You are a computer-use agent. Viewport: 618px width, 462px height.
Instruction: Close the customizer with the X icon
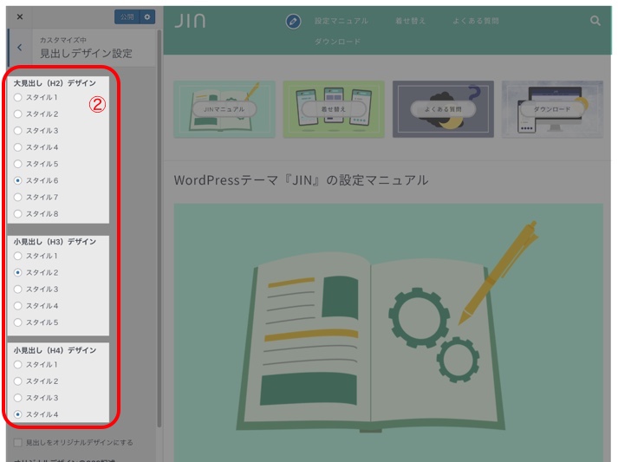20,17
